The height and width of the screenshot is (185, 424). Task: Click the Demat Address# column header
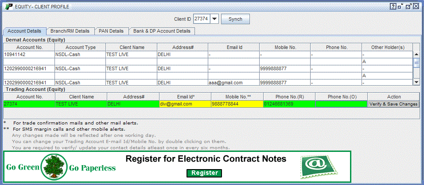[x=183, y=47]
